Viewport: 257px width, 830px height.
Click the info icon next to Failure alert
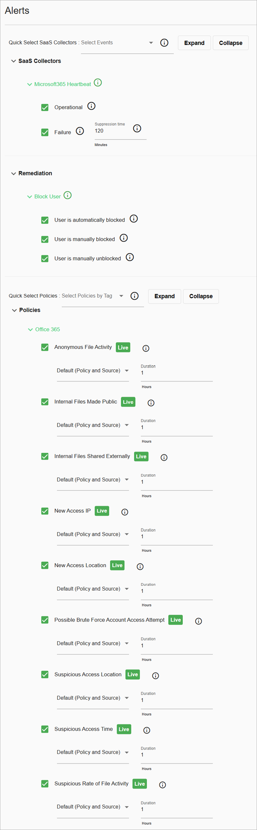(80, 131)
